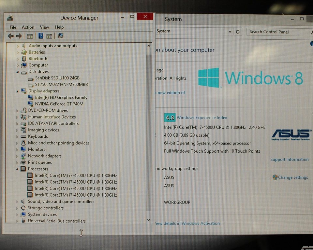The height and width of the screenshot is (250, 313).
Task: Click the device tree scrollbar thumb
Action: click(x=149, y=132)
